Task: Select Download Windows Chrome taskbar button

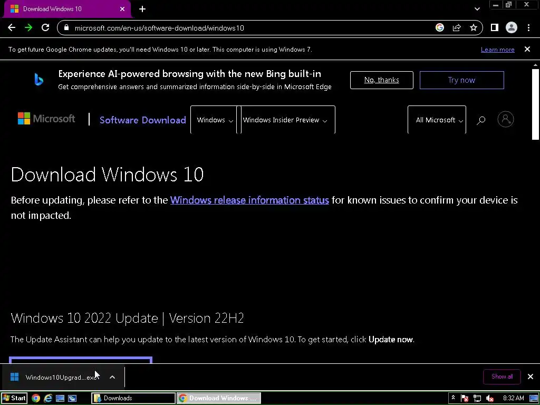Action: tap(219, 398)
